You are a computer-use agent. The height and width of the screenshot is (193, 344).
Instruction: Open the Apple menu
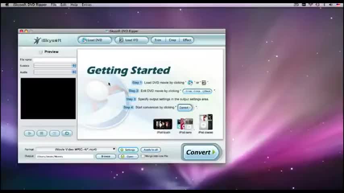tap(7, 4)
